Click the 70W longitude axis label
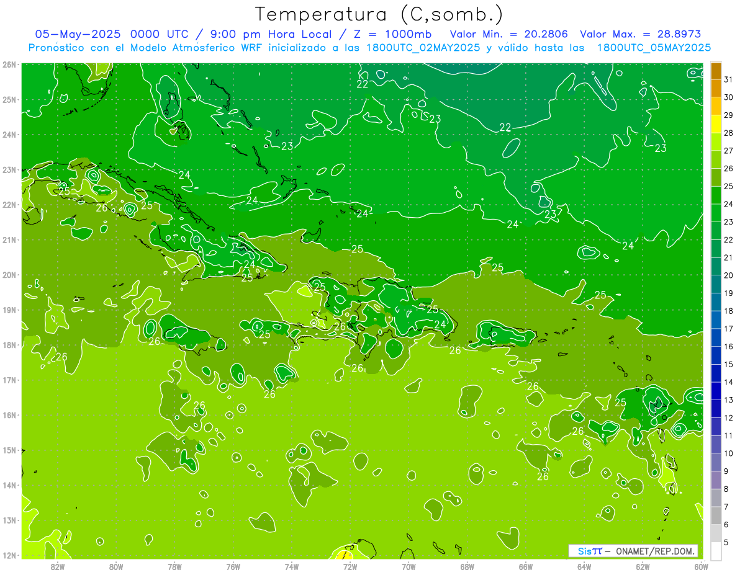The width and height of the screenshot is (745, 575). [409, 566]
